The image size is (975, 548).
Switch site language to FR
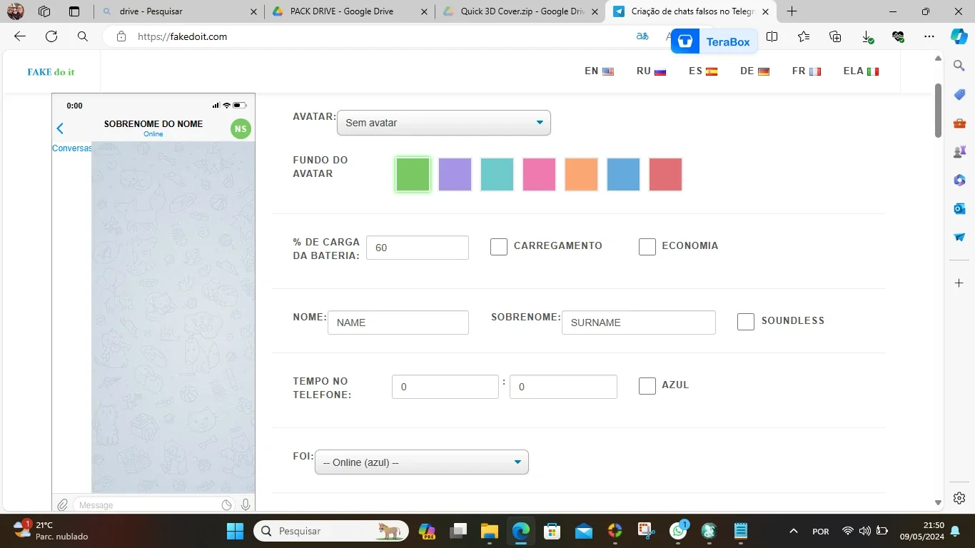807,71
